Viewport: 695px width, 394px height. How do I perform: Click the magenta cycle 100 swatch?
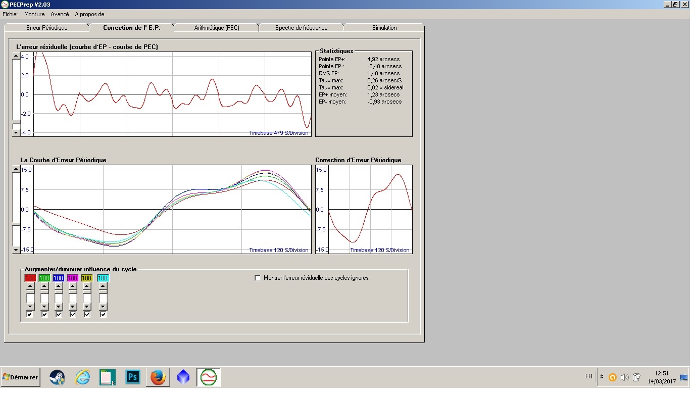pos(72,278)
